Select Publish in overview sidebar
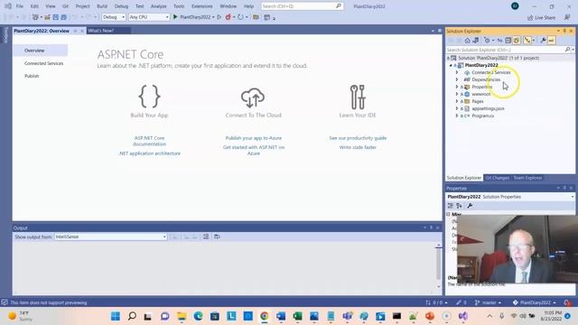Viewport: 578px width, 325px height. click(x=32, y=76)
